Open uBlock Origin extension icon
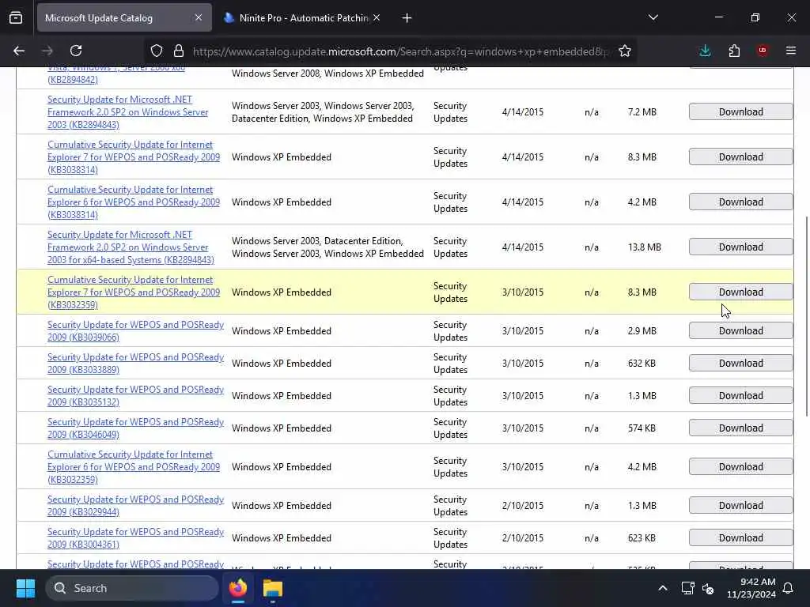 (x=763, y=51)
